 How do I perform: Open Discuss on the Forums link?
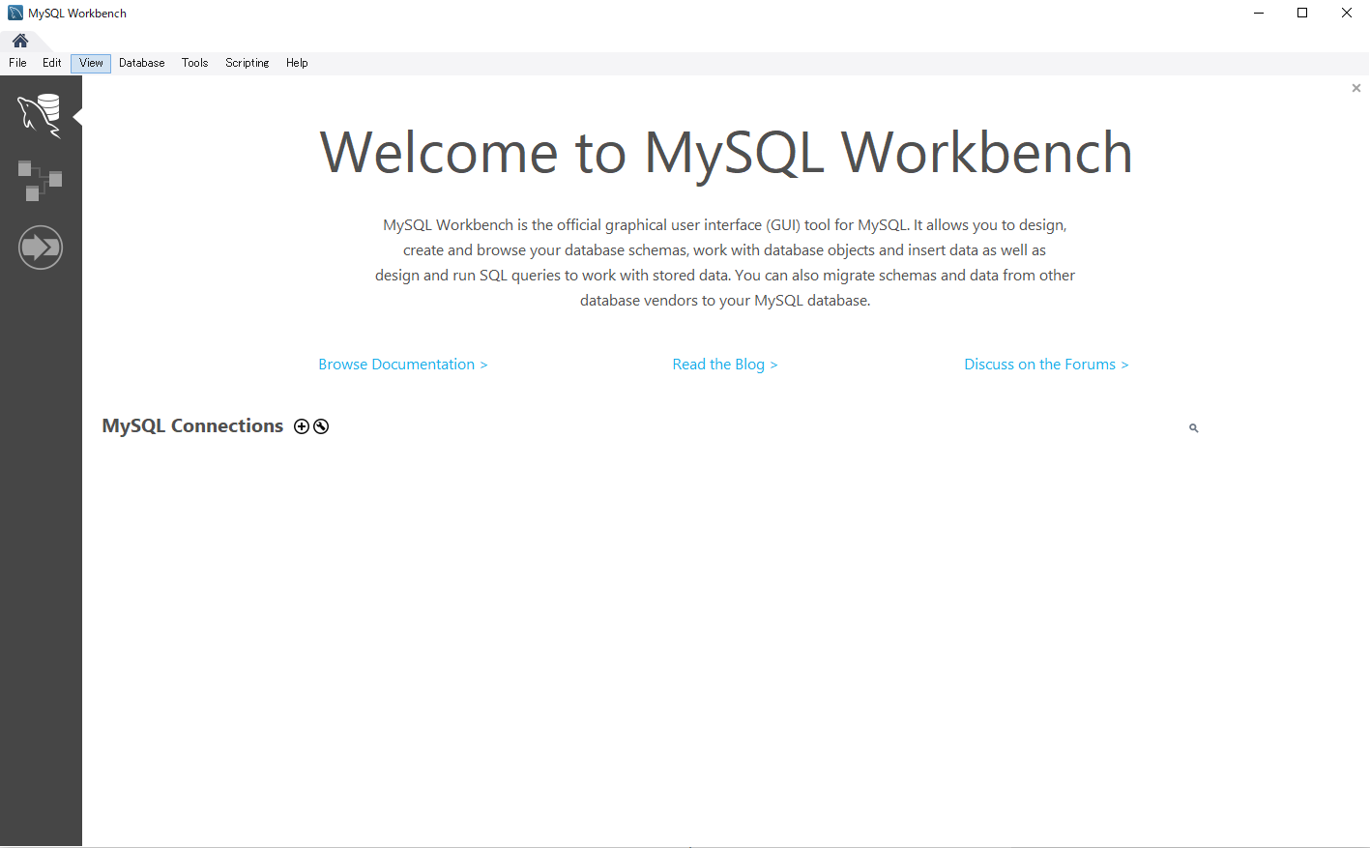point(1046,364)
